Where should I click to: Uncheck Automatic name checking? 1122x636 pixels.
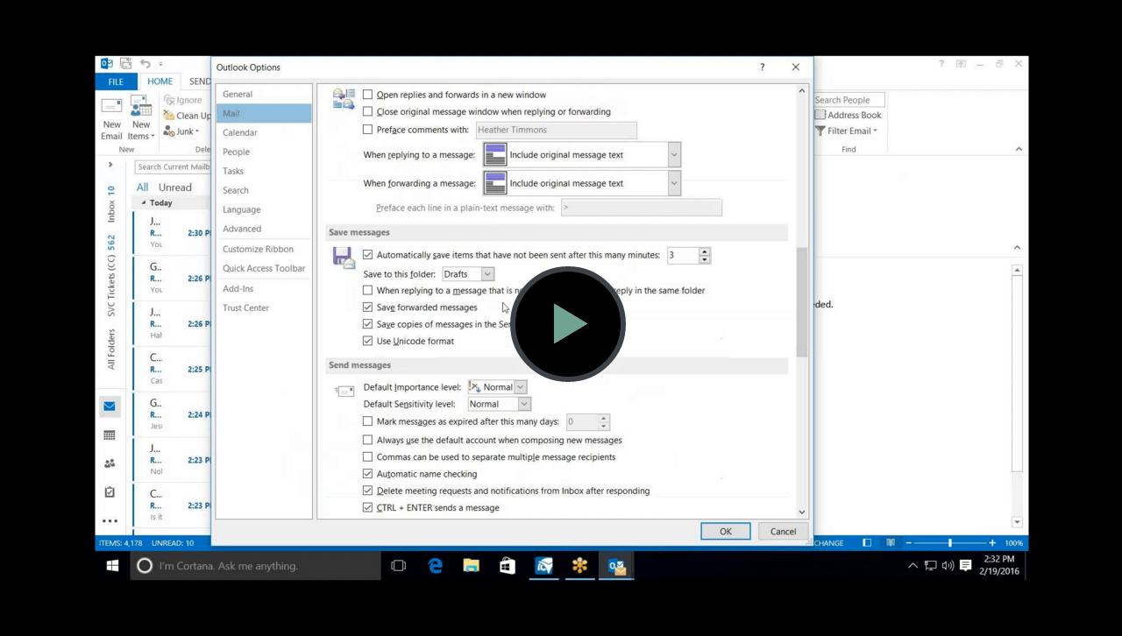point(368,474)
